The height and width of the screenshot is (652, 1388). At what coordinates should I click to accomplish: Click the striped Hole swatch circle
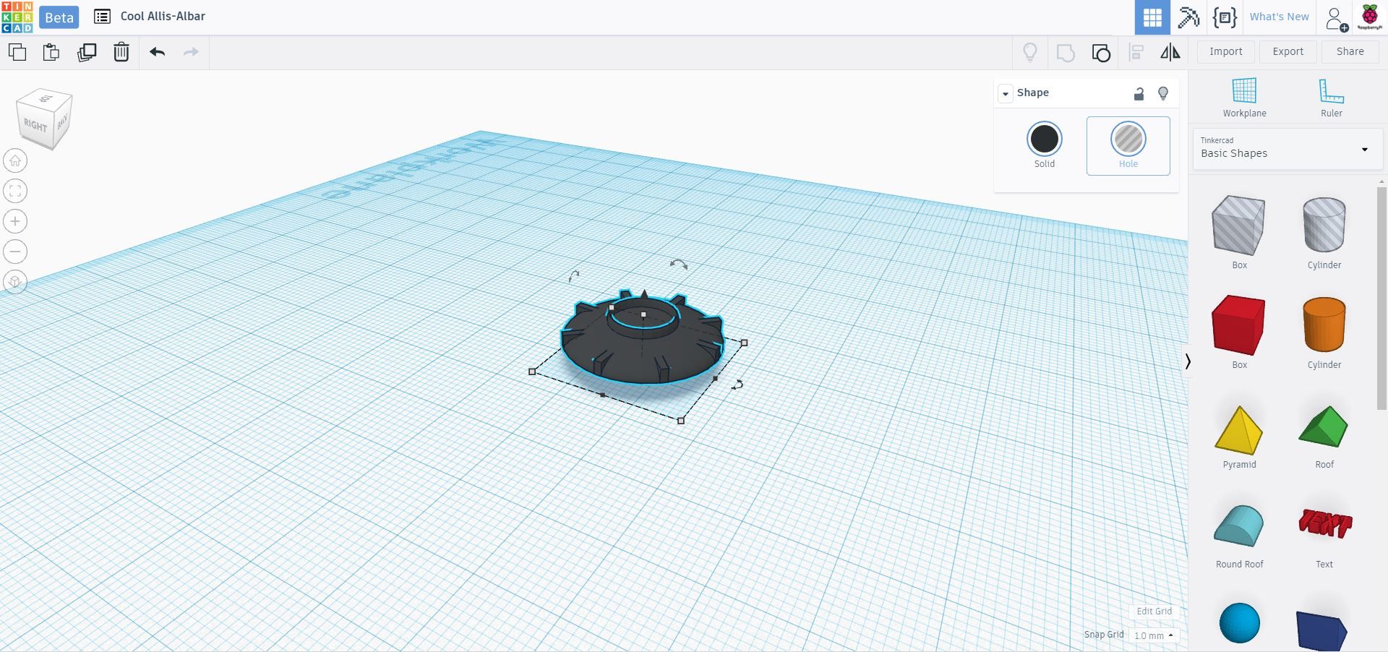click(1128, 139)
